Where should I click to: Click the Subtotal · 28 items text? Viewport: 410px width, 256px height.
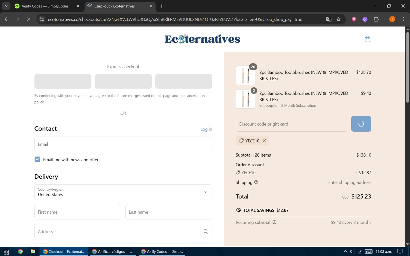coord(253,155)
